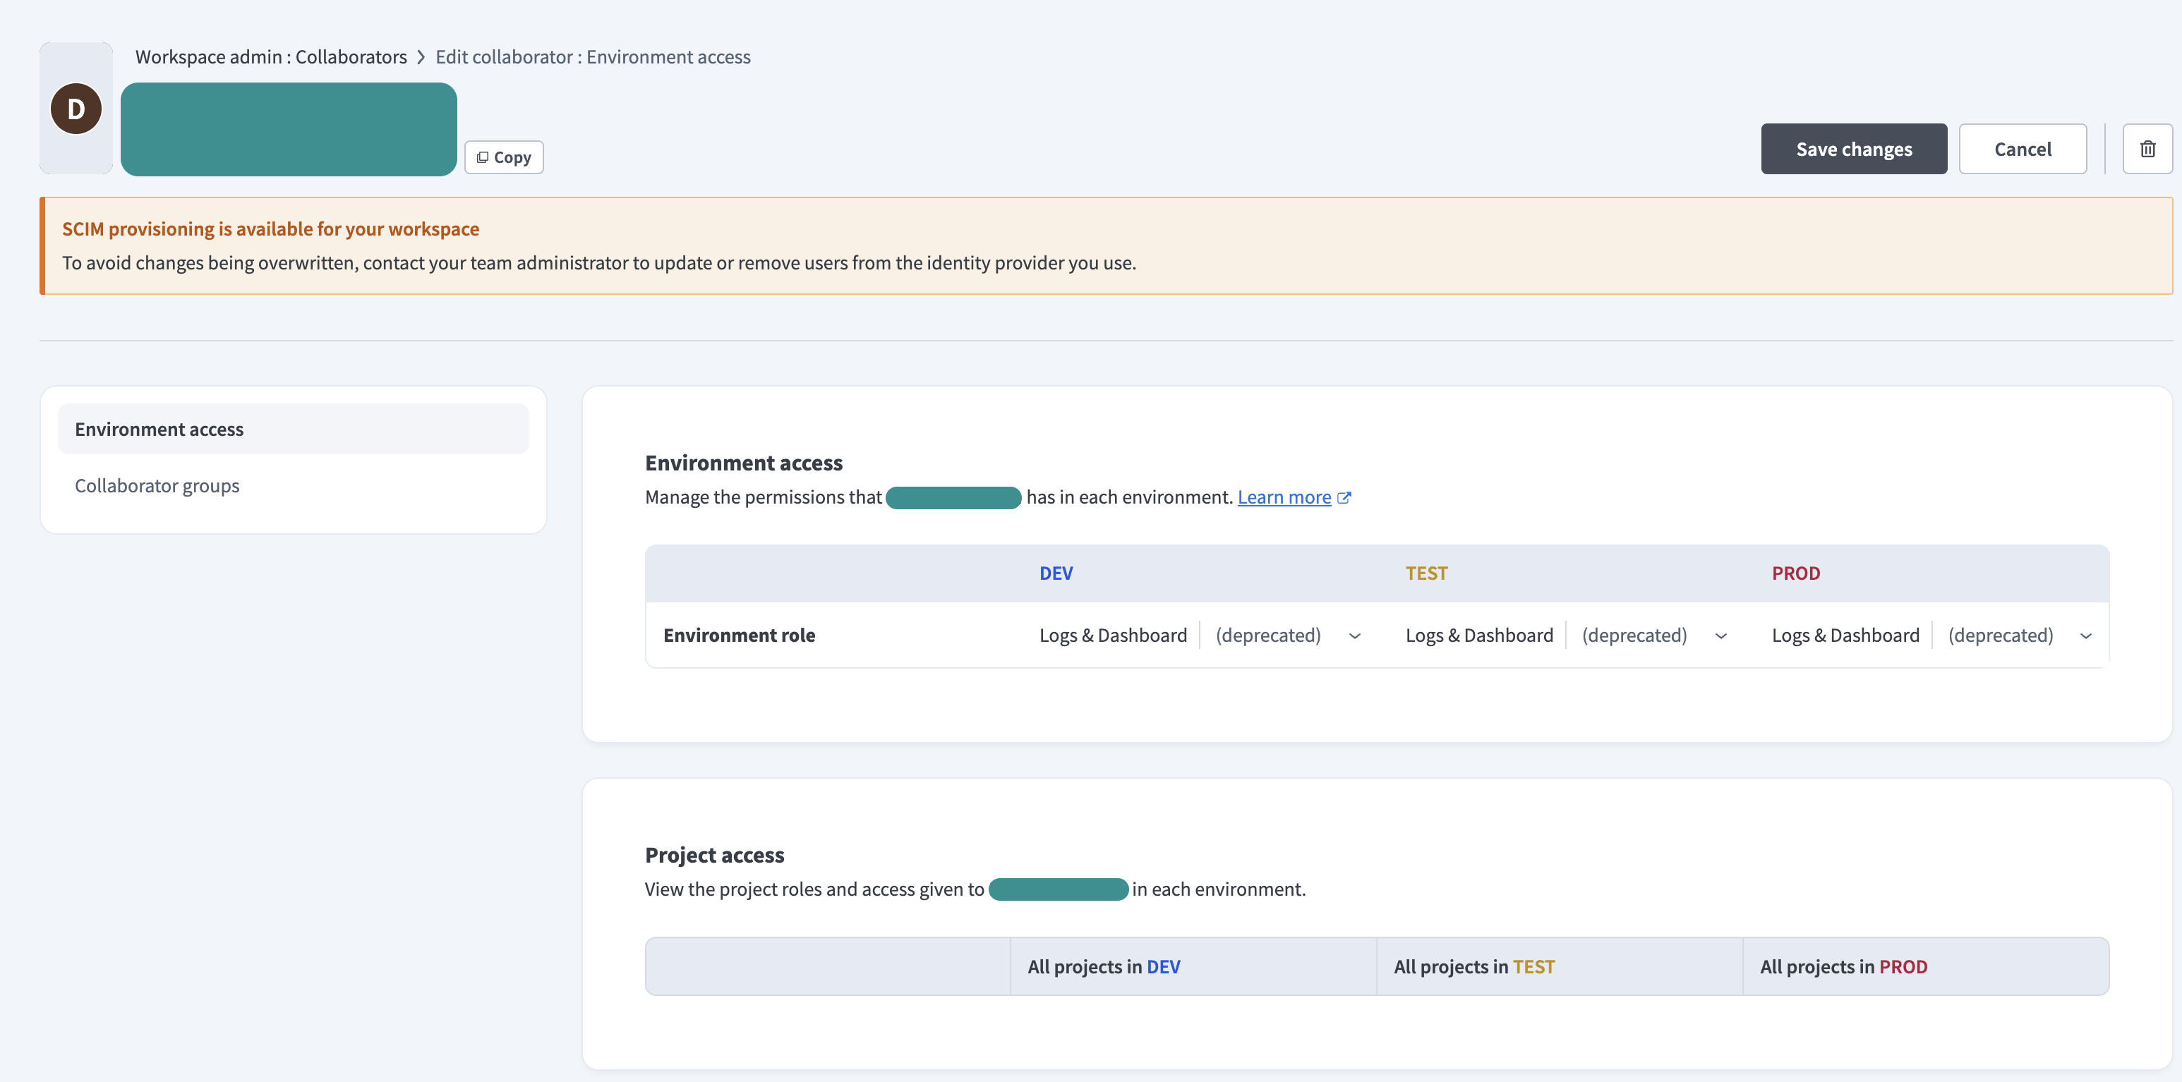Click the external link icon beside Learn more
This screenshot has height=1082, width=2182.
1344,498
